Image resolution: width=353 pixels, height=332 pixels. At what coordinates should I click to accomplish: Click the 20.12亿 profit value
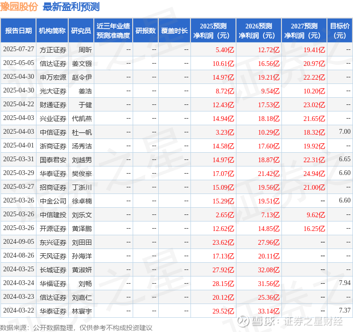click(x=223, y=297)
